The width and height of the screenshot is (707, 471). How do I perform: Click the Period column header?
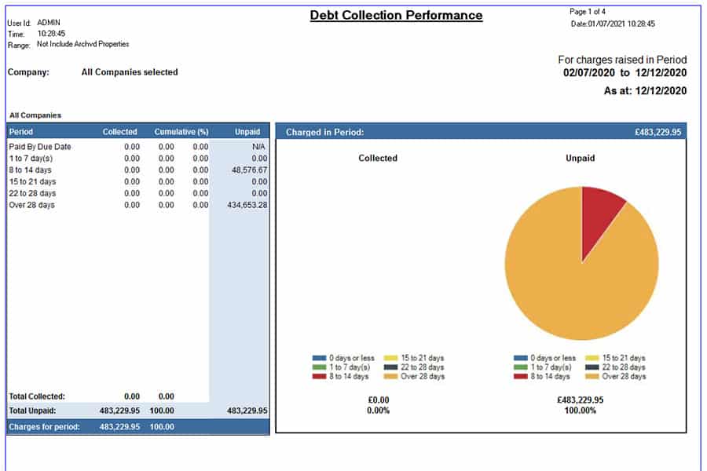click(21, 132)
